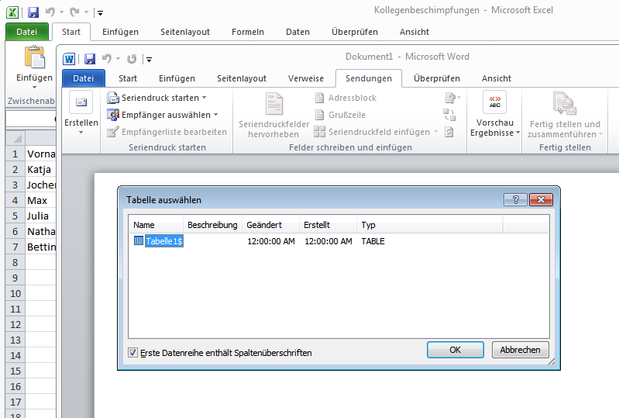Sort by Name column header
Viewport: 619px width, 418px height.
(x=156, y=225)
